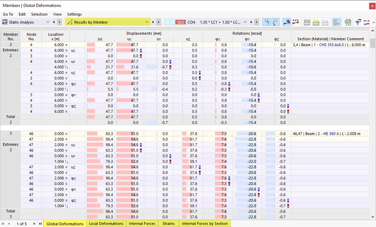Open the Settings menu
376x227 pixels.
pos(74,14)
